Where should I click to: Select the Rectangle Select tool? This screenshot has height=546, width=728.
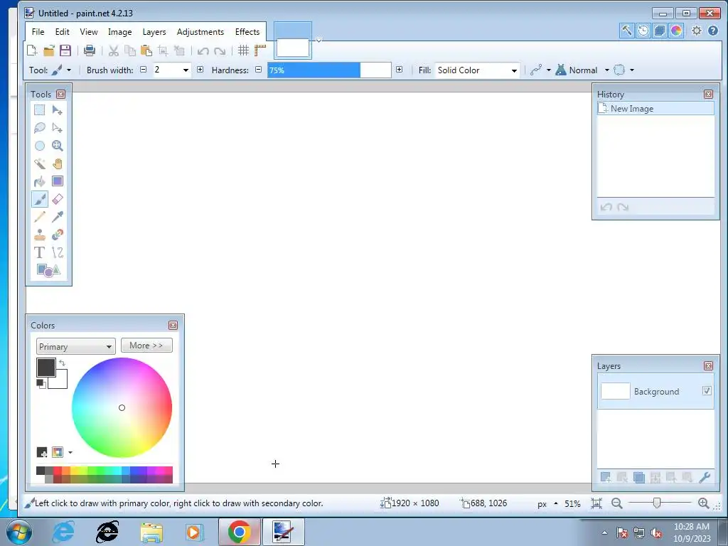40,110
